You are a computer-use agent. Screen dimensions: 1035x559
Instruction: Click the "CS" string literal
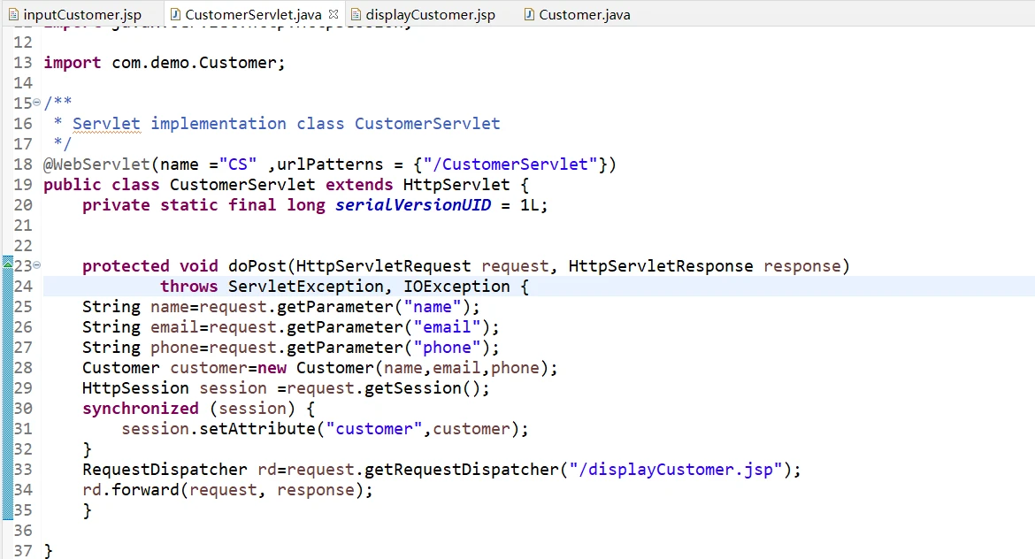[238, 165]
